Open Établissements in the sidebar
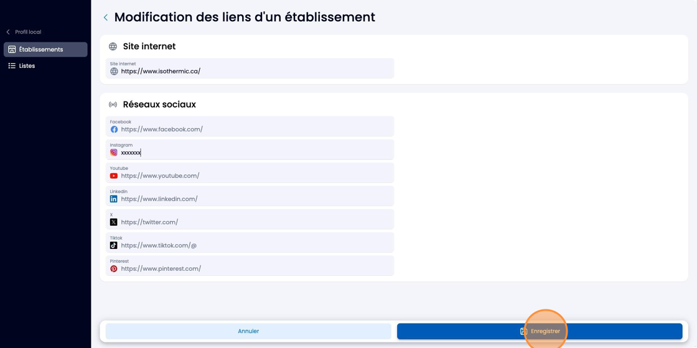 [x=45, y=49]
